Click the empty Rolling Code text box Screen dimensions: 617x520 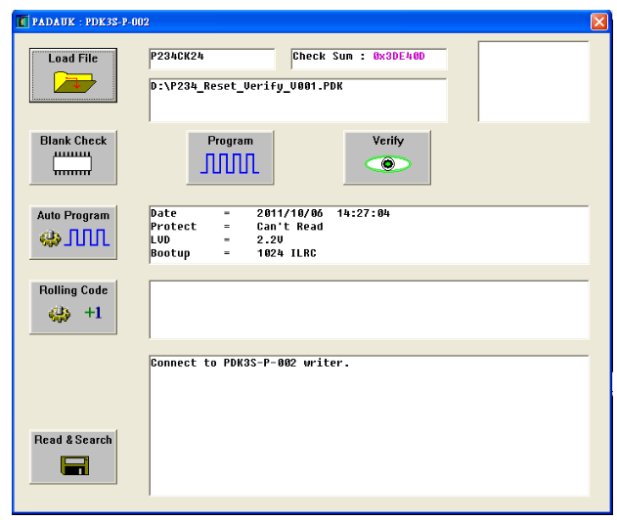click(368, 310)
